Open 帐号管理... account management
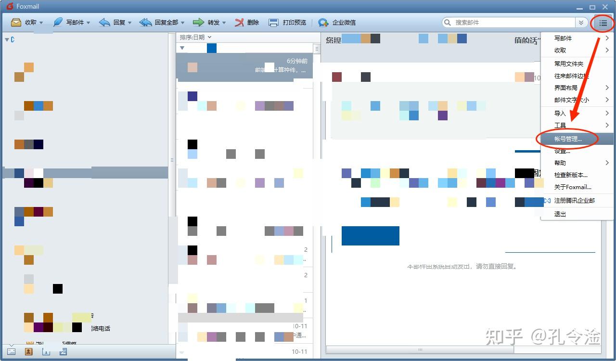 click(x=577, y=139)
